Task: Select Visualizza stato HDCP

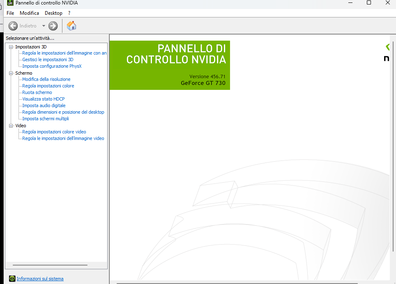Action: click(x=44, y=99)
